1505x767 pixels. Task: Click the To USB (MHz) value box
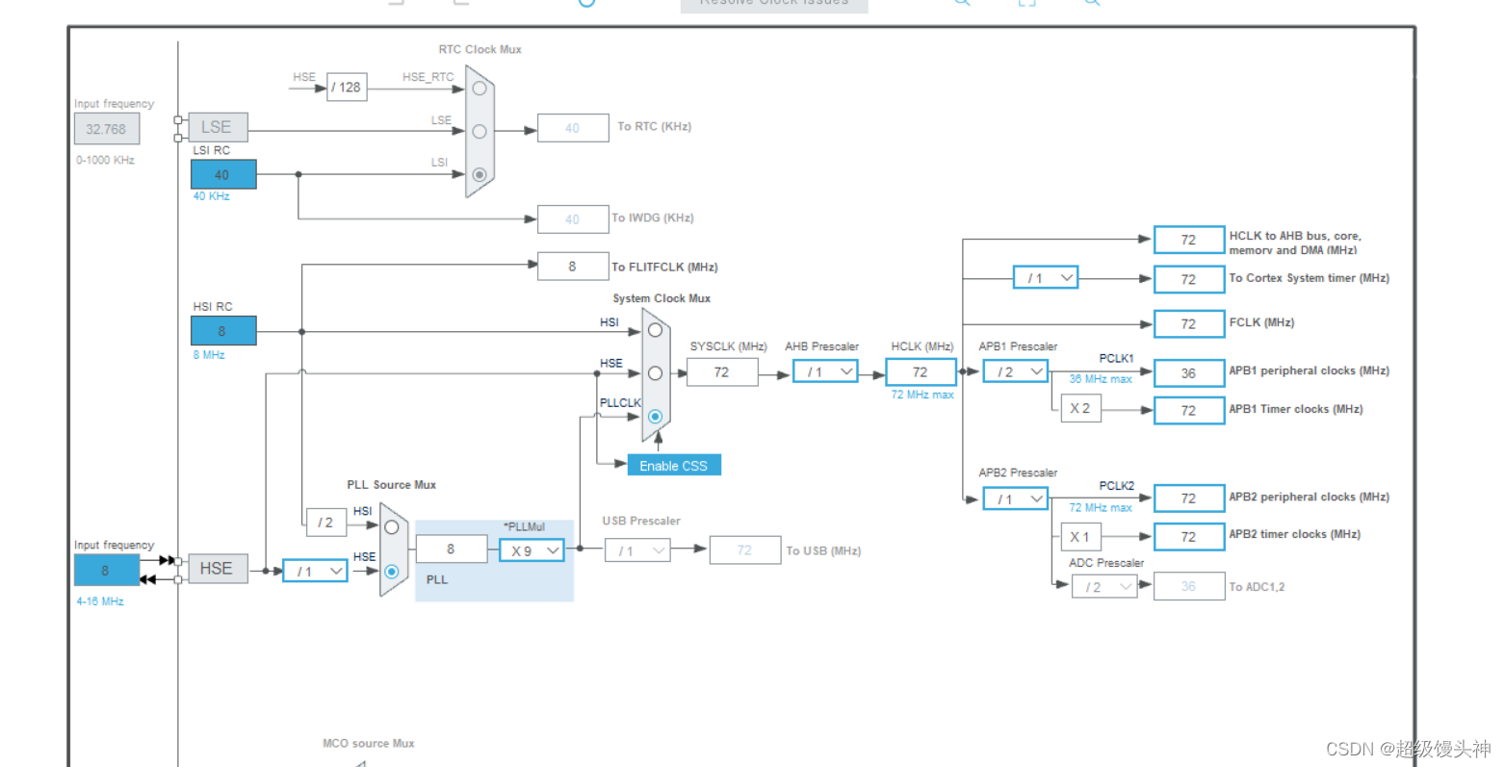pyautogui.click(x=745, y=550)
